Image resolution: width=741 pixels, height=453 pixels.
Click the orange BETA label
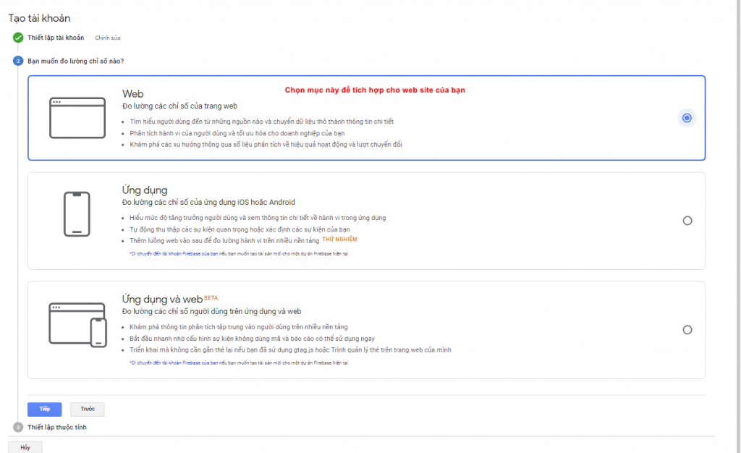pyautogui.click(x=211, y=297)
